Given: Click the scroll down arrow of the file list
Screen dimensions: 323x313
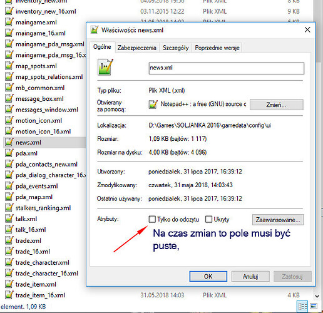Looking at the screenshot, I should (x=317, y=296).
